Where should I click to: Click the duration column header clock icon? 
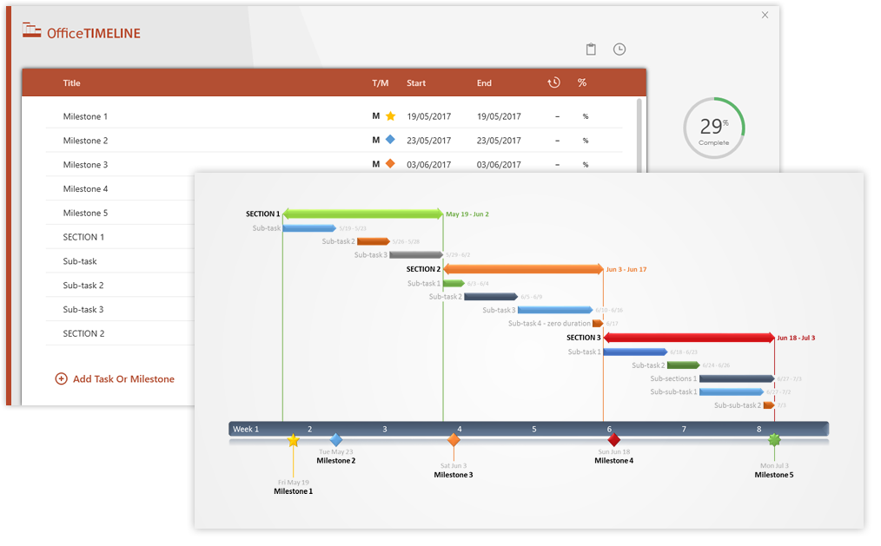pos(553,82)
